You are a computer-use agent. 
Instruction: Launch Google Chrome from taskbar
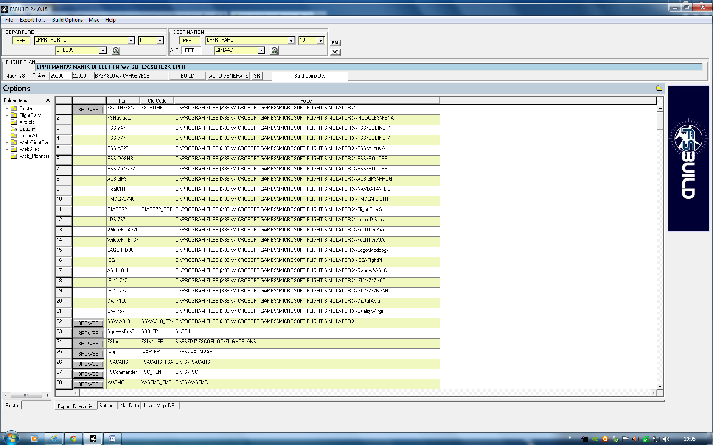click(73, 439)
